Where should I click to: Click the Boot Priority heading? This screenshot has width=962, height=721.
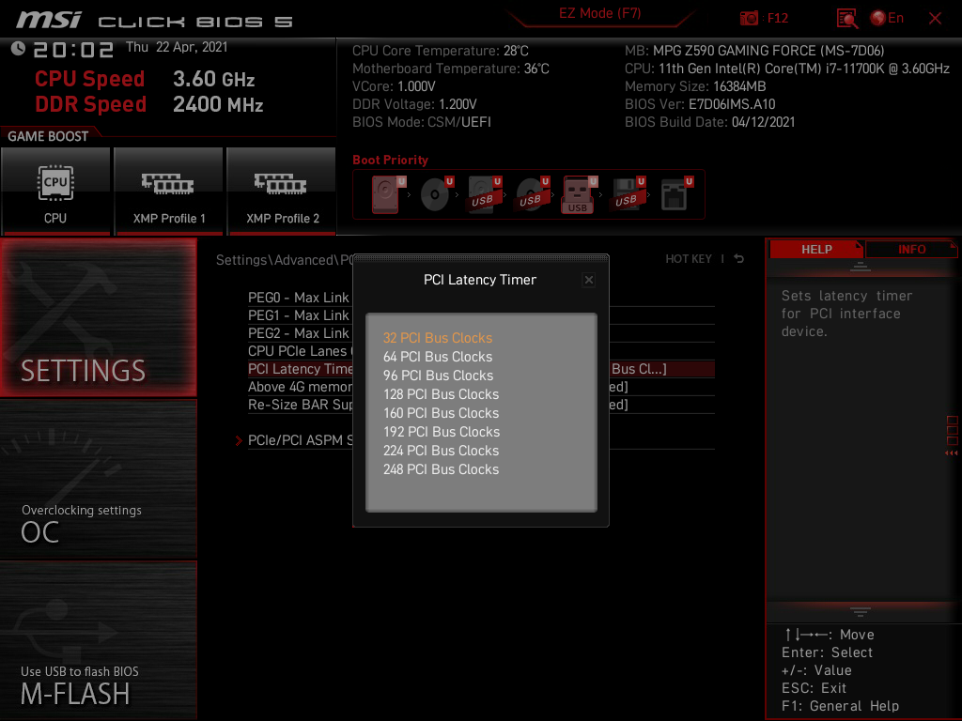coord(390,160)
